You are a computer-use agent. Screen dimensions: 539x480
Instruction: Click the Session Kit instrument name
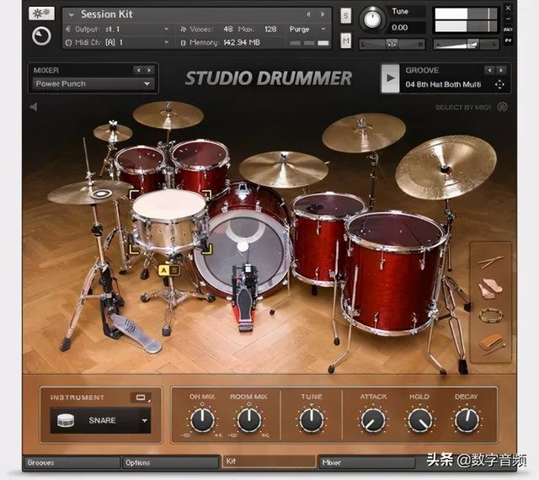107,14
